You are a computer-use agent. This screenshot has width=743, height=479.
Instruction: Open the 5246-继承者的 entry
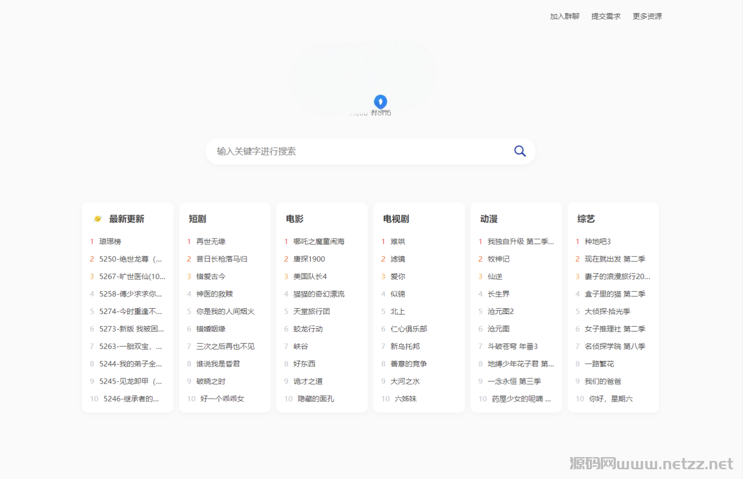pos(131,399)
